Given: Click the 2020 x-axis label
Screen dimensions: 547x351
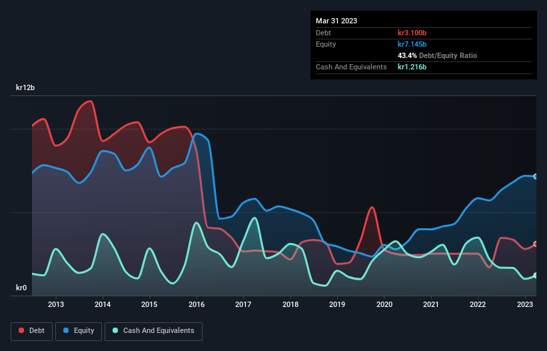Looking at the screenshot, I should click(384, 304).
